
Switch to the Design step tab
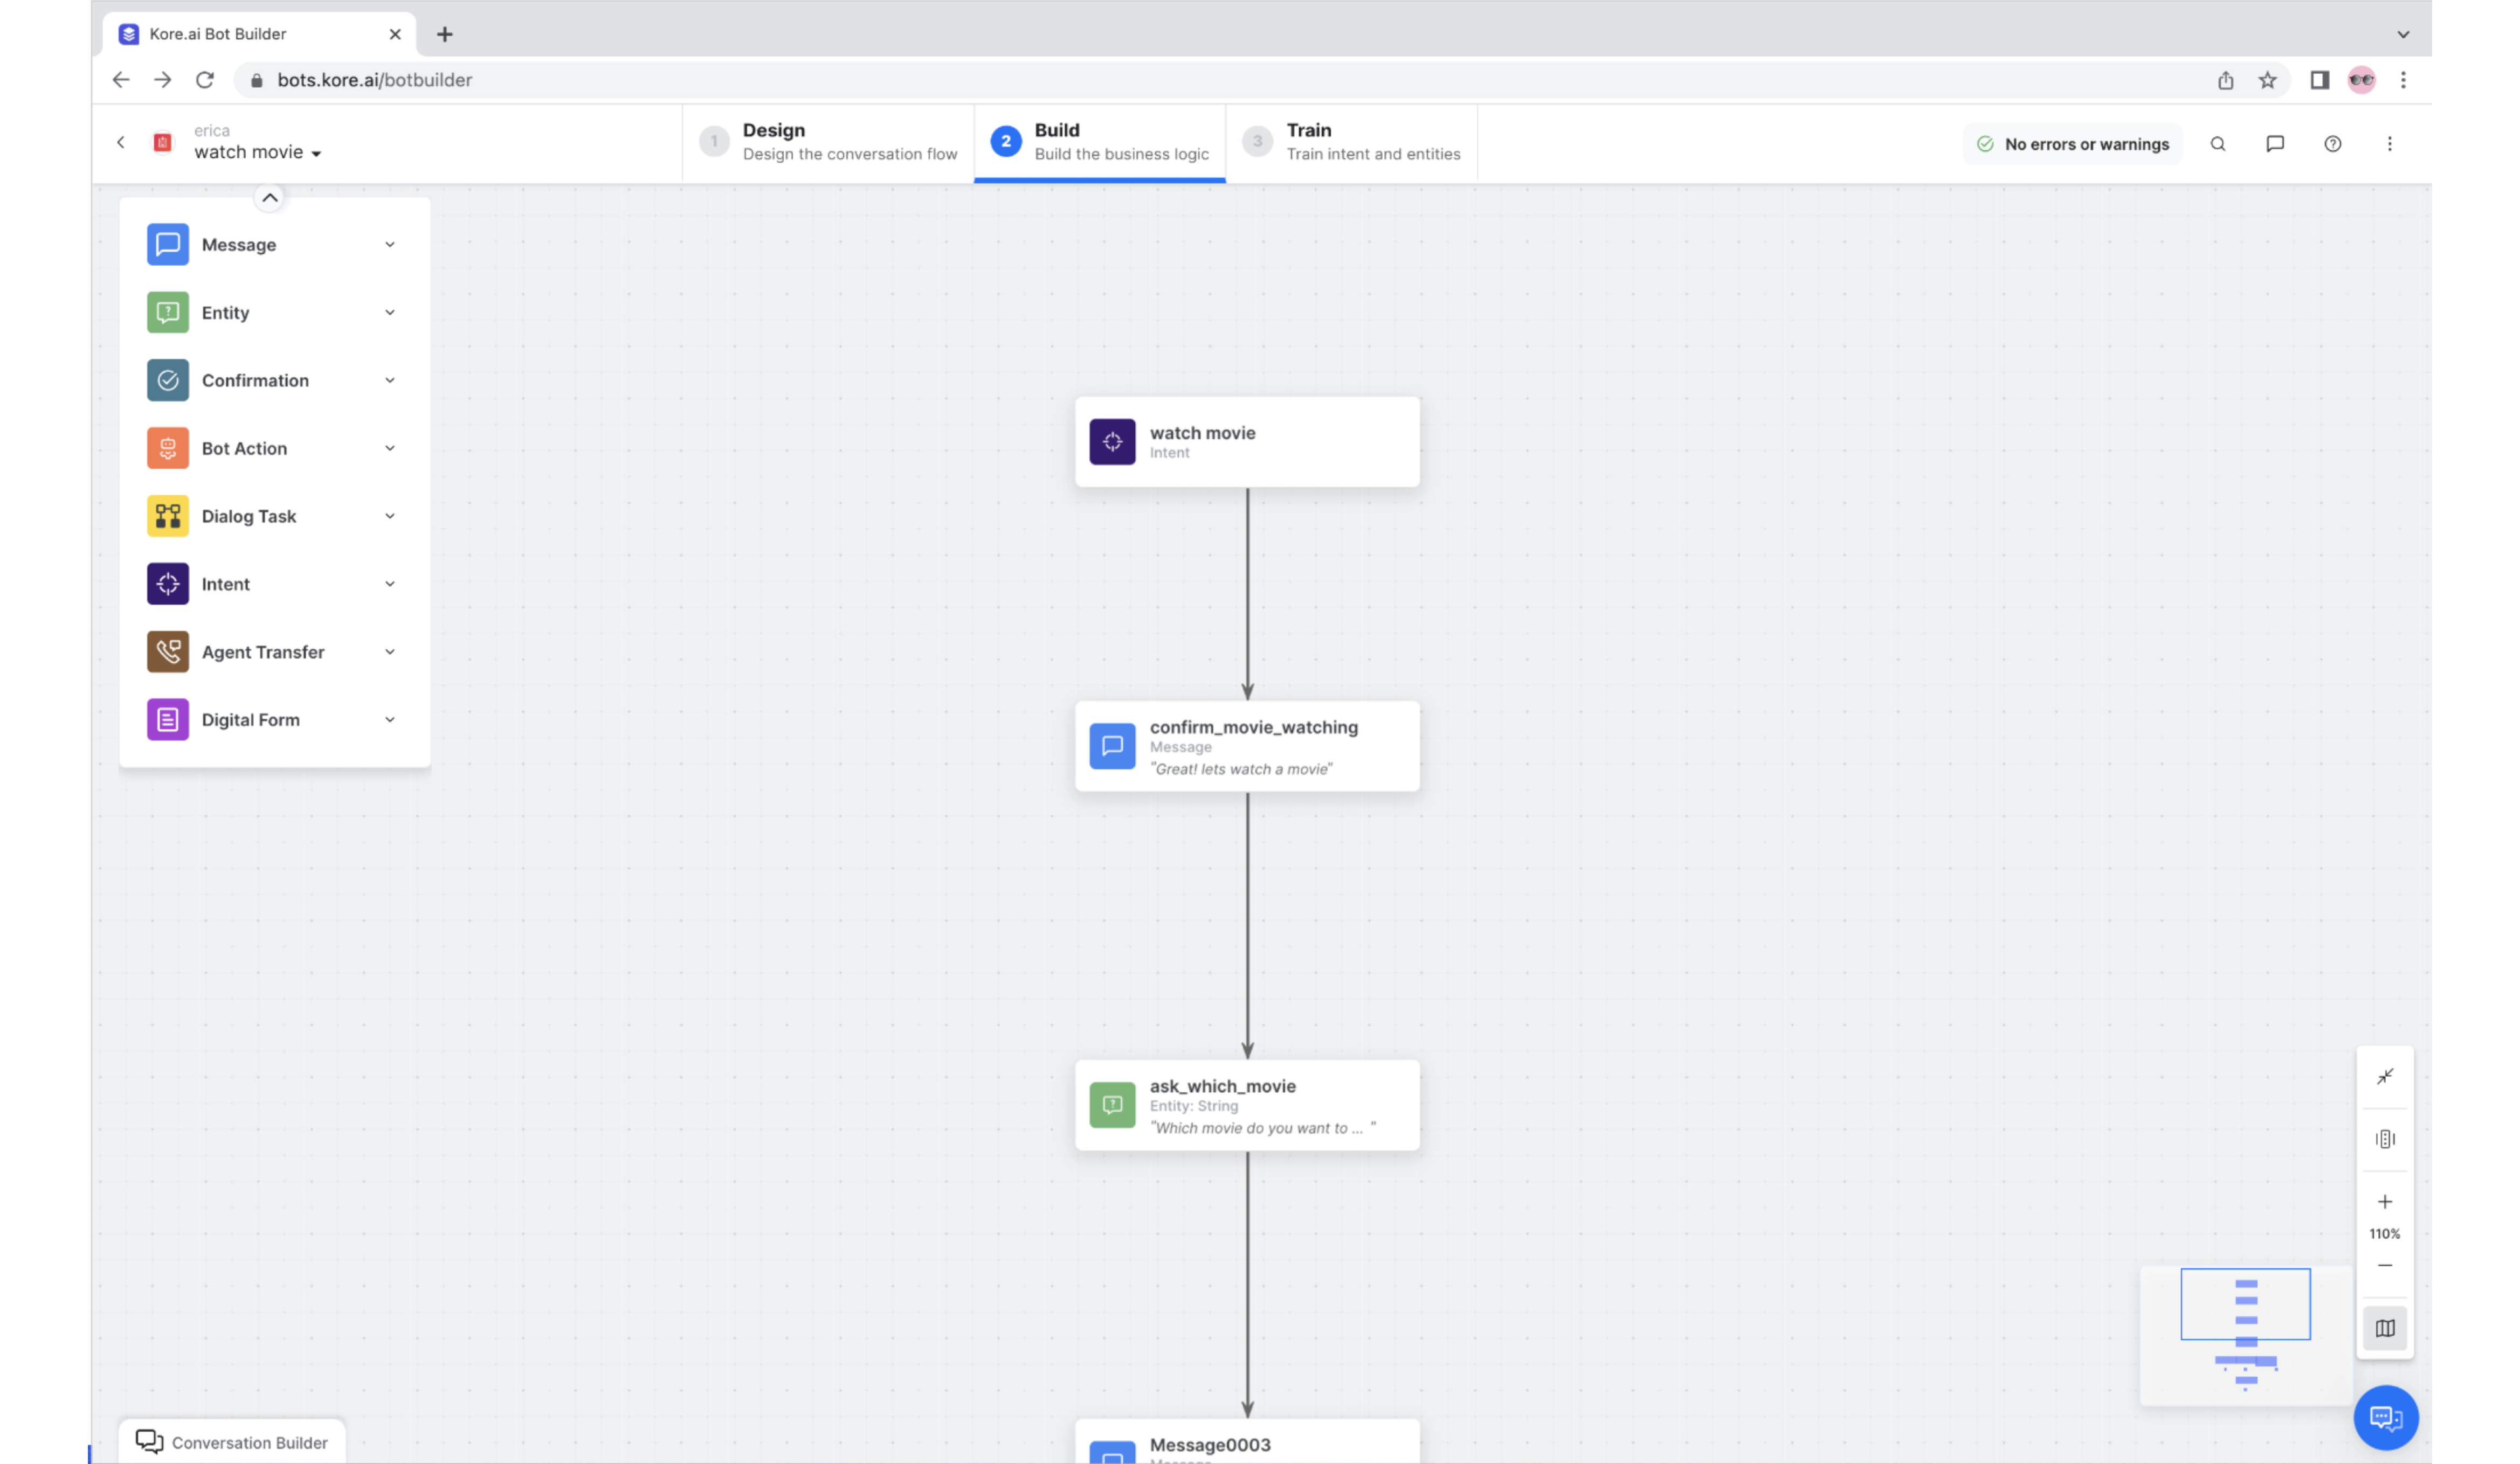click(x=828, y=142)
